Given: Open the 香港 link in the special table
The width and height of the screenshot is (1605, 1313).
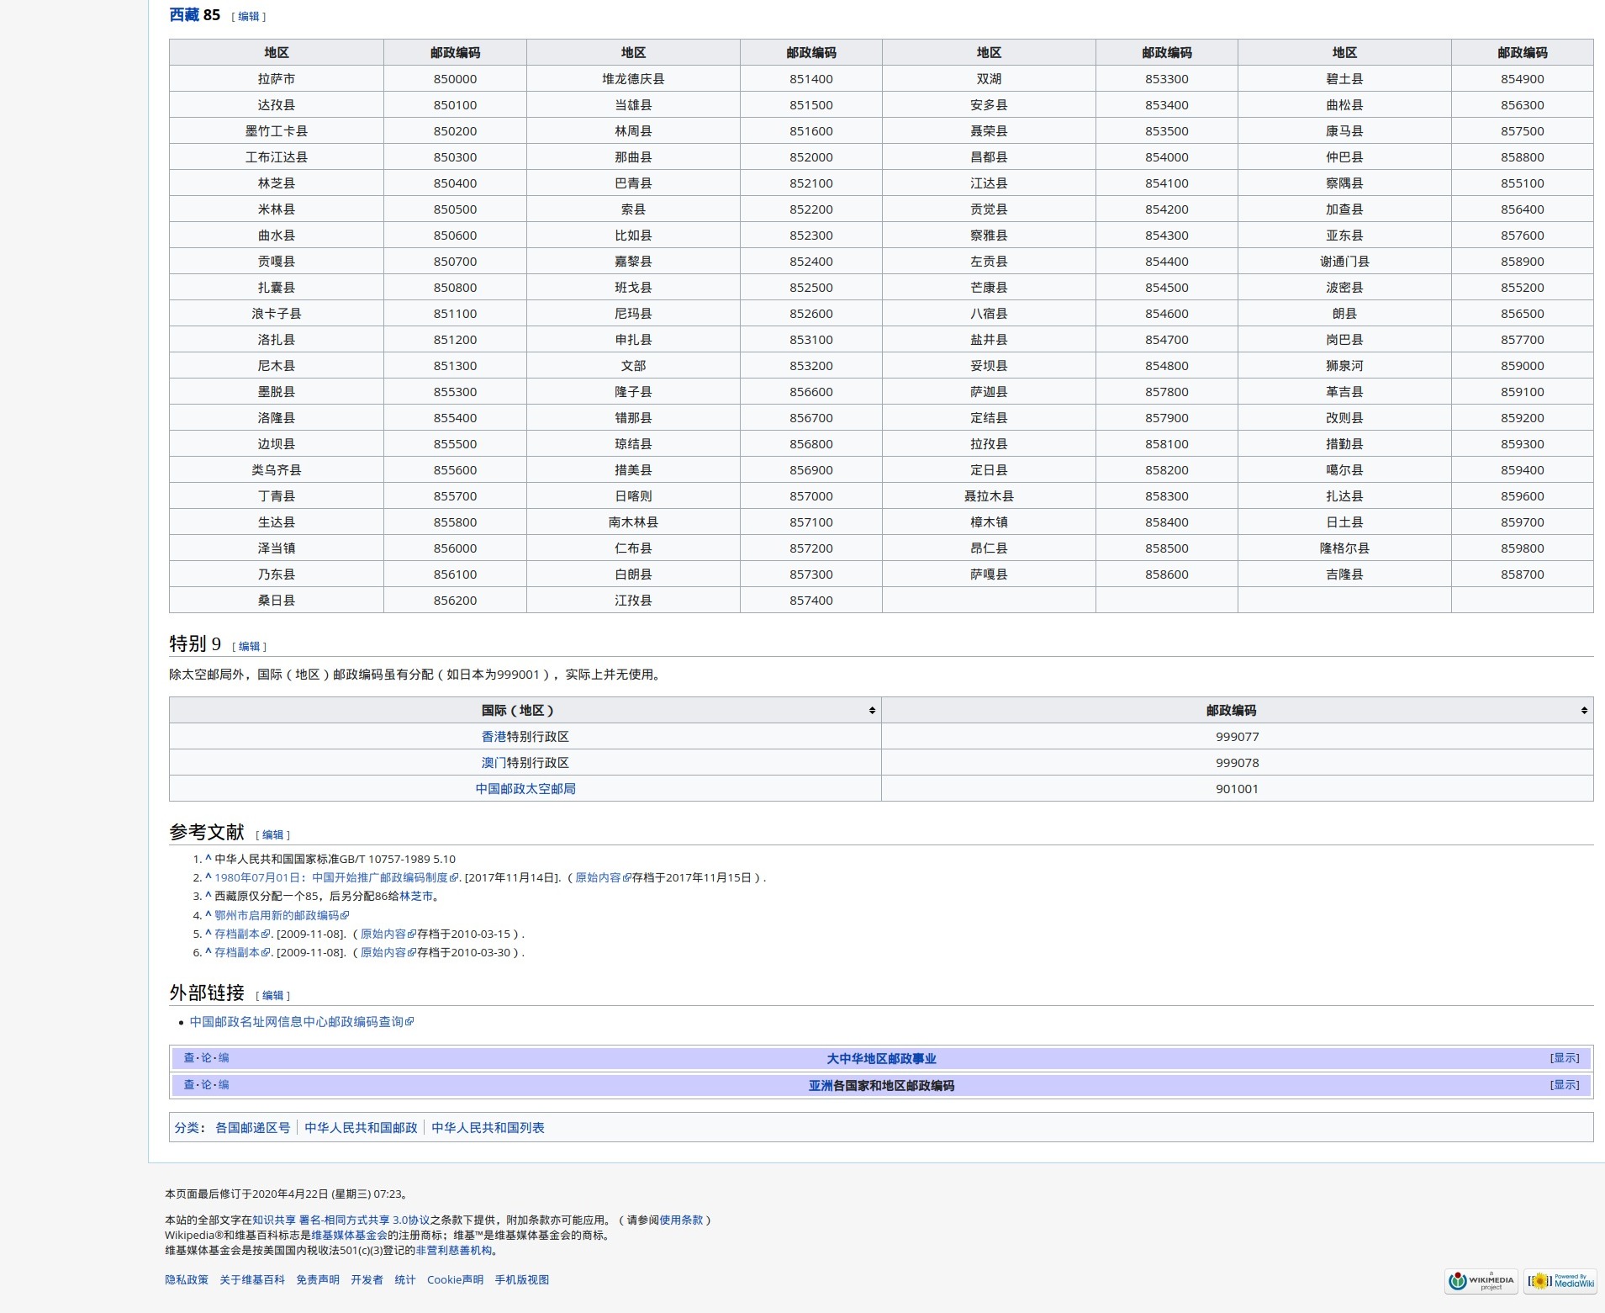Looking at the screenshot, I should click(x=494, y=737).
